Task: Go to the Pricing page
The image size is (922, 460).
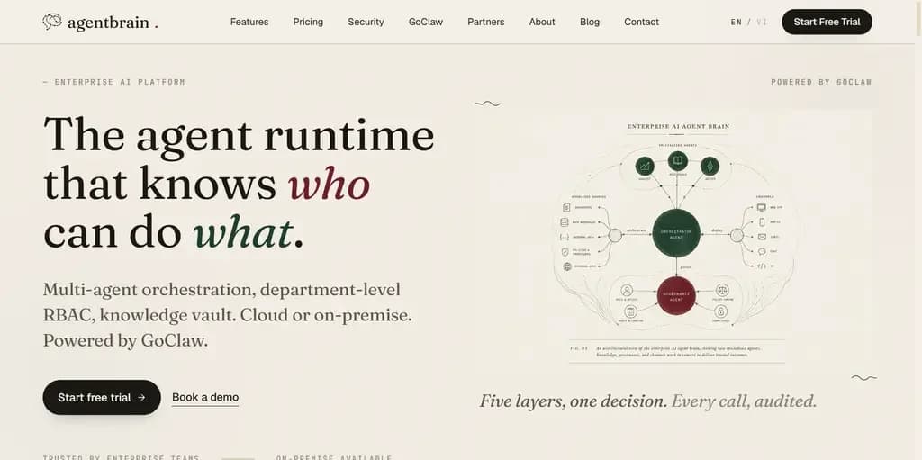Action: tap(308, 22)
